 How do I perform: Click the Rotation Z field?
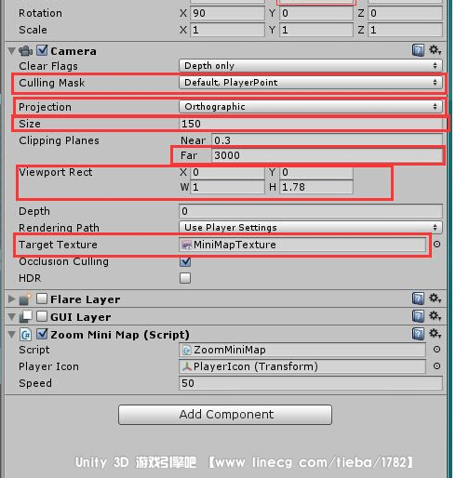[x=405, y=13]
